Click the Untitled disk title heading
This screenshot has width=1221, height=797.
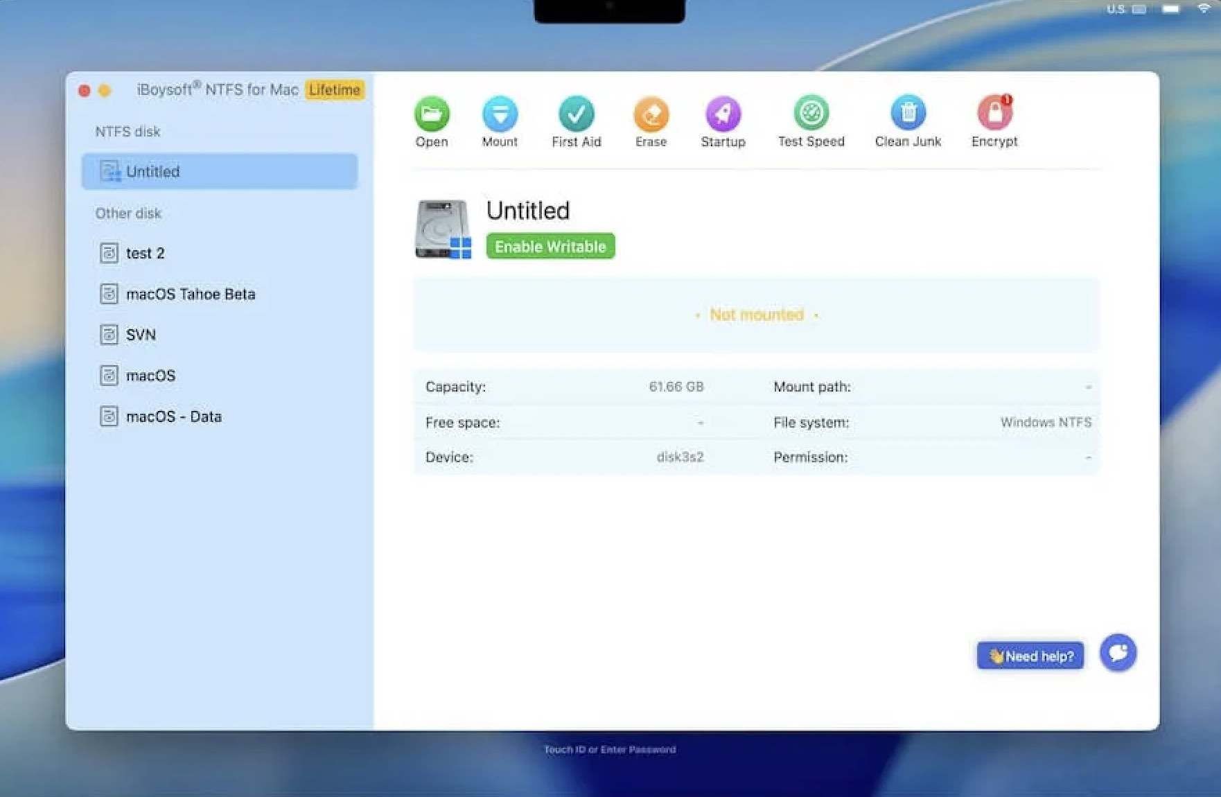[x=528, y=211]
